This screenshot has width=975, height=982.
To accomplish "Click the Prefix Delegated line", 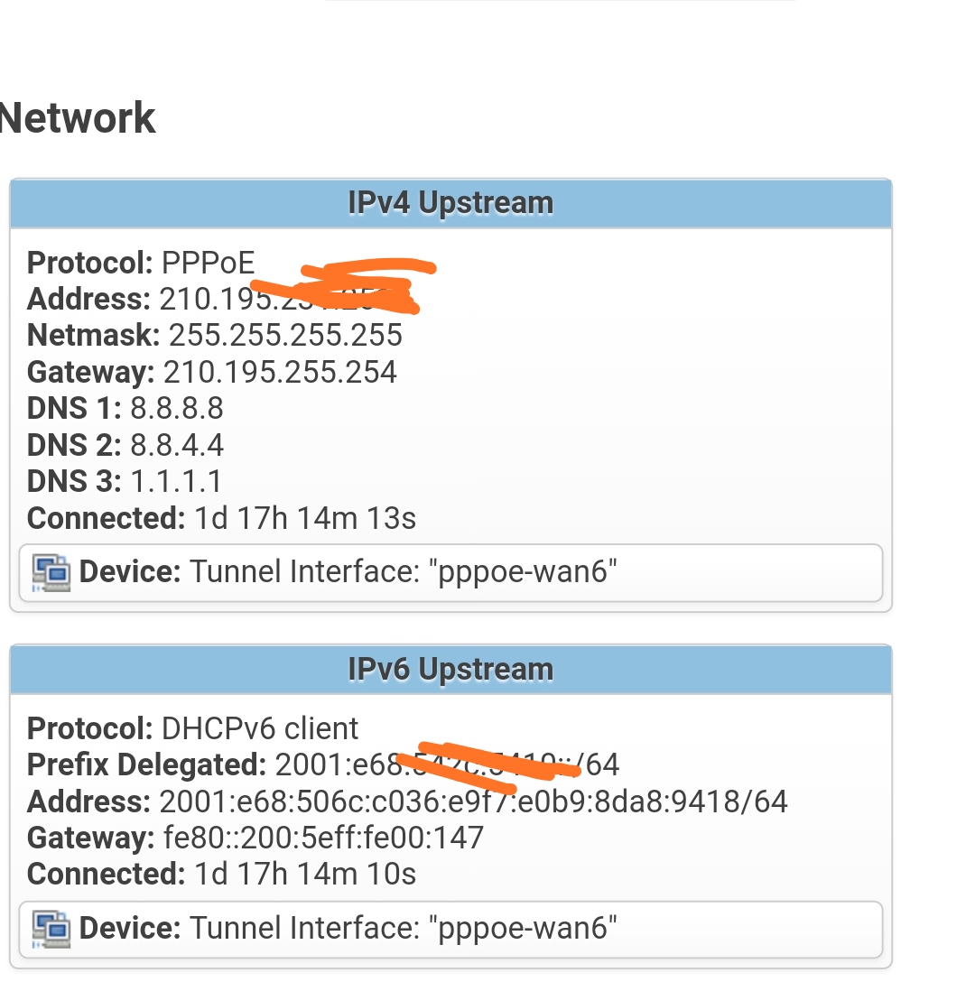I will [323, 765].
